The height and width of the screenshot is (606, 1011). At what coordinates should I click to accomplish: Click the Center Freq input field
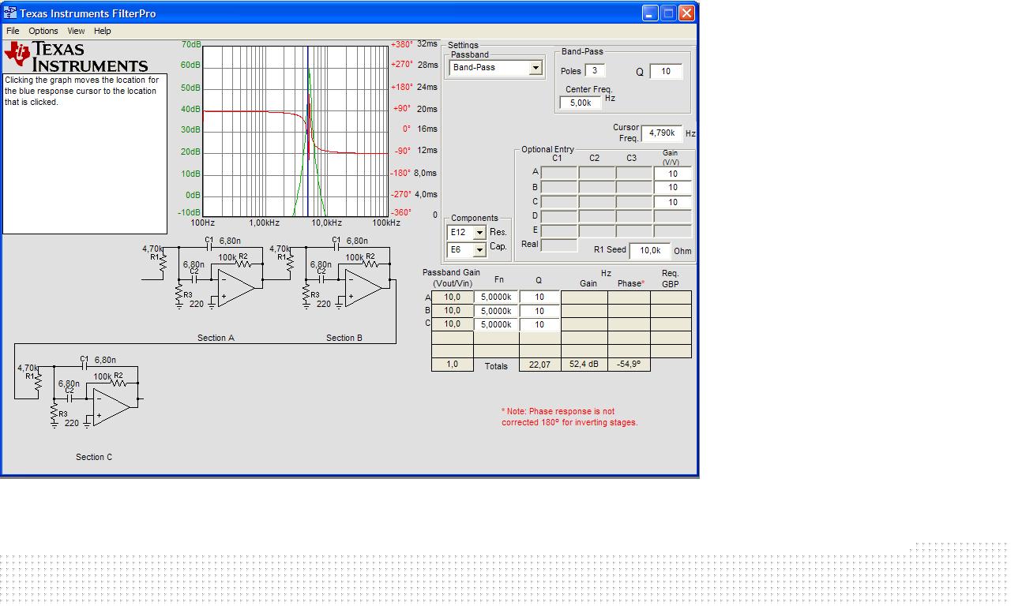(581, 103)
